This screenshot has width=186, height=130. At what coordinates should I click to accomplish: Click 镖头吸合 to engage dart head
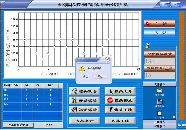pos(85,91)
